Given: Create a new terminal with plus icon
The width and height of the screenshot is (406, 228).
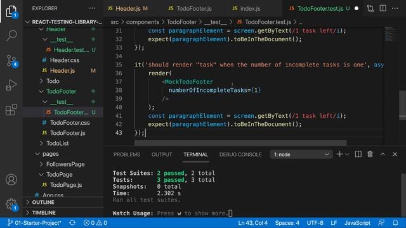Looking at the screenshot, I should coord(339,155).
